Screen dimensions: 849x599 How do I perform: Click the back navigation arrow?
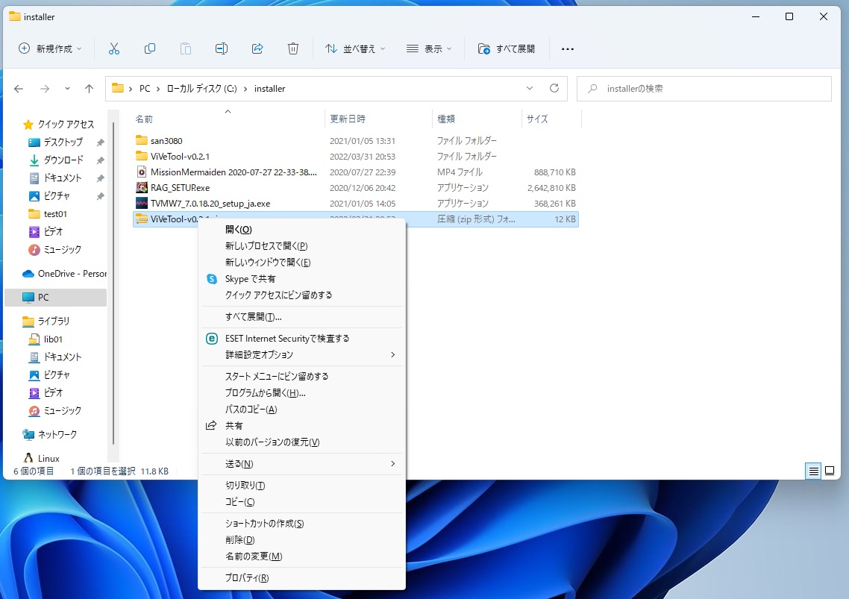(x=19, y=88)
